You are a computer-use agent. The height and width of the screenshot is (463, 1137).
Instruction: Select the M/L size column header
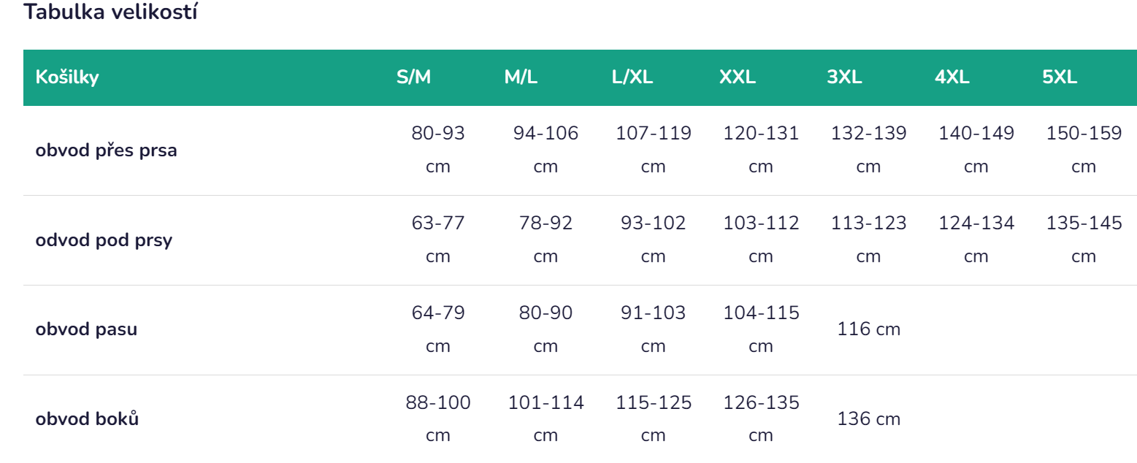[521, 77]
